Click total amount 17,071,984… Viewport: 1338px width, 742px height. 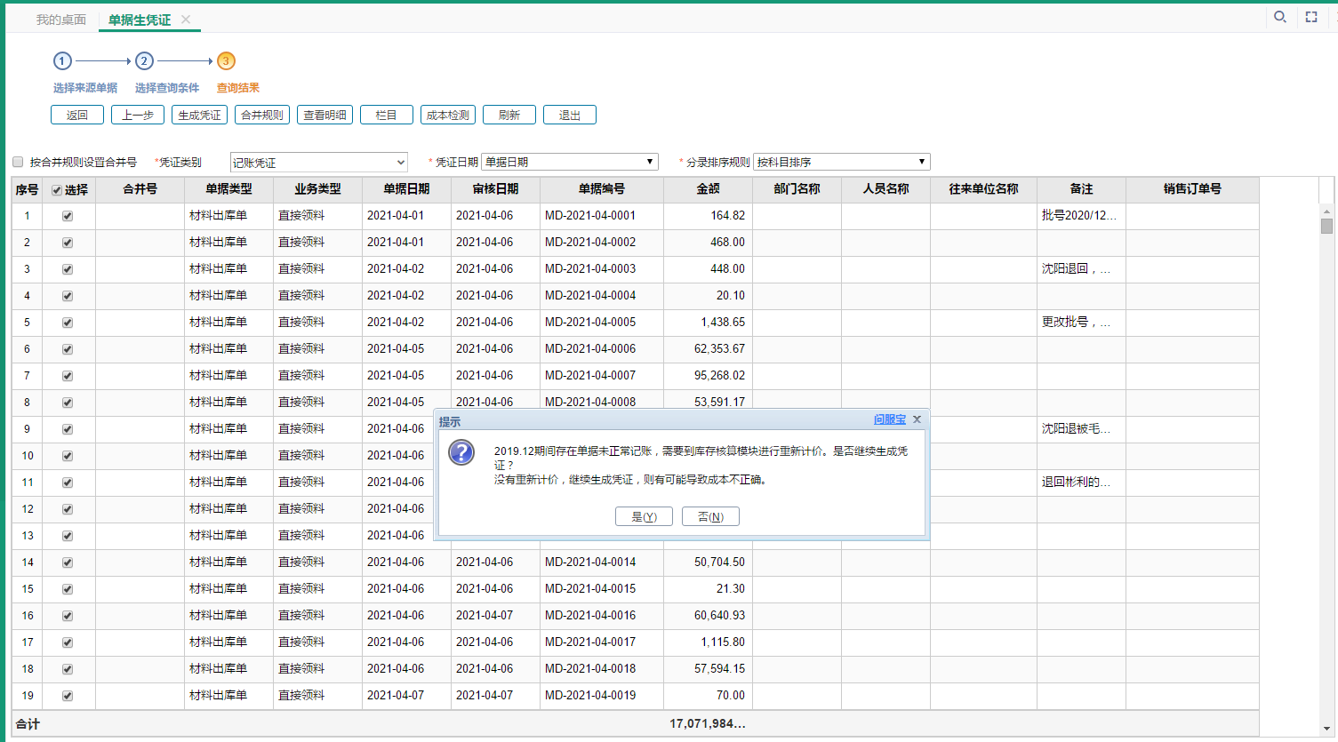[708, 724]
